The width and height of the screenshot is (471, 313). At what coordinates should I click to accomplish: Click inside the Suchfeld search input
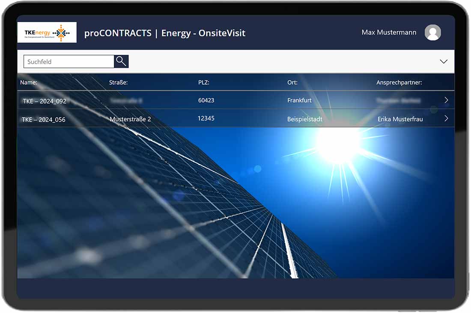point(69,61)
